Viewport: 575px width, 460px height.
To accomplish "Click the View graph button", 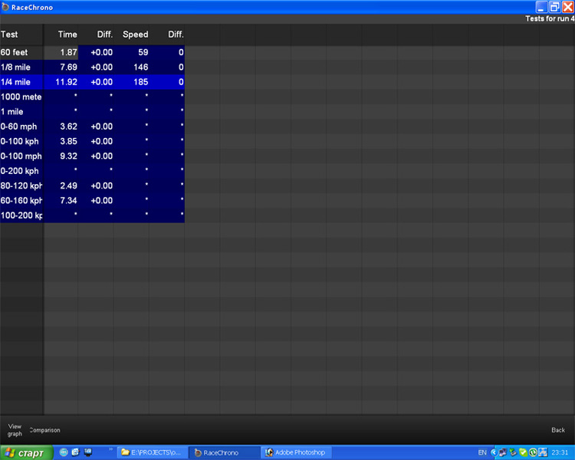I will pos(15,429).
